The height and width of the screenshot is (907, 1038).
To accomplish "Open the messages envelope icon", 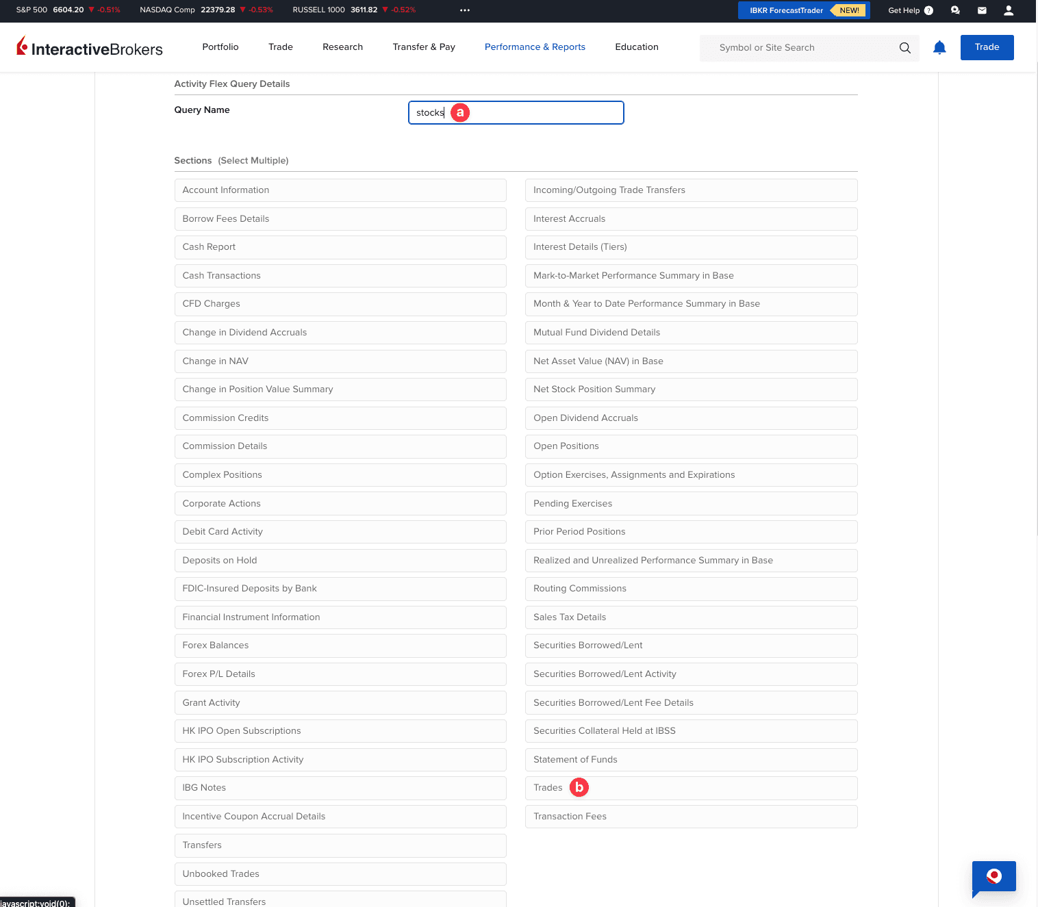I will (981, 10).
